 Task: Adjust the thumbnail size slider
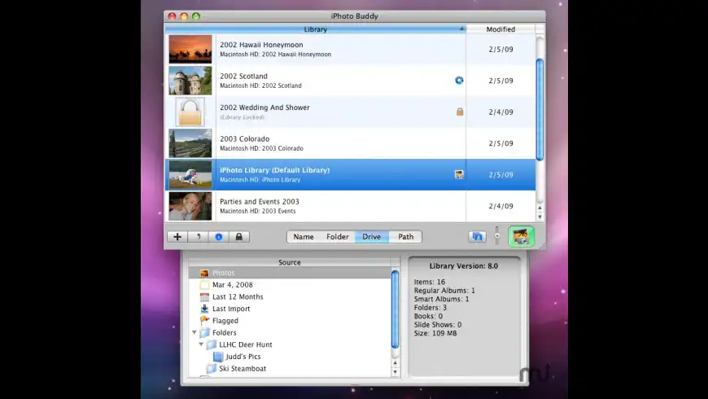pyautogui.click(x=497, y=236)
